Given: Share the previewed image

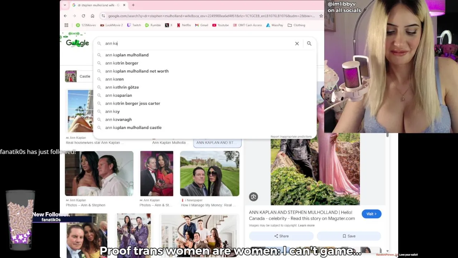Looking at the screenshot, I should [x=281, y=236].
